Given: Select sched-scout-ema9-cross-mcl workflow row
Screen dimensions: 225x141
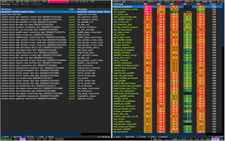Looking at the screenshot, I should 56,35.
